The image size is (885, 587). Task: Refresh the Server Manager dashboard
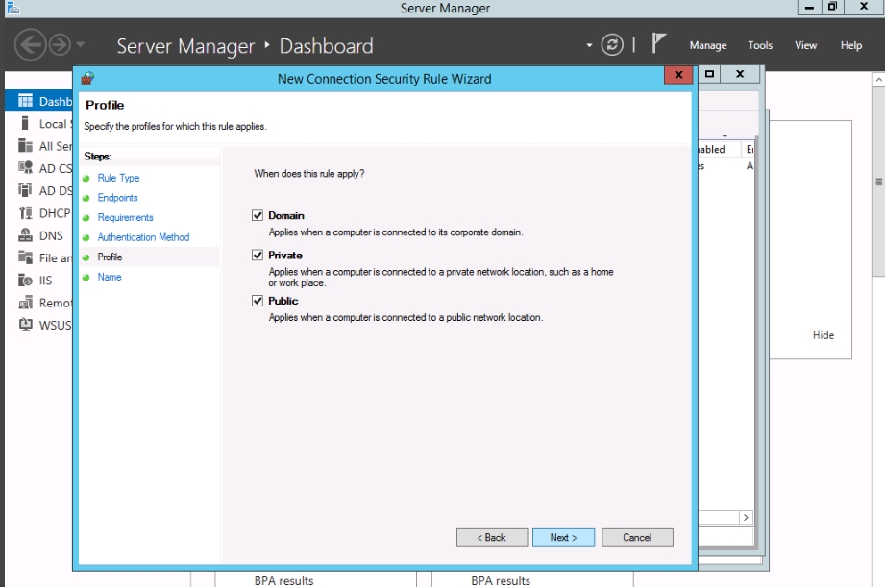[x=612, y=44]
